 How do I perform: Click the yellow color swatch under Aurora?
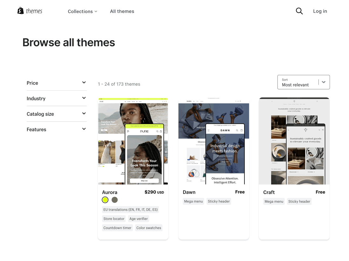pos(105,200)
